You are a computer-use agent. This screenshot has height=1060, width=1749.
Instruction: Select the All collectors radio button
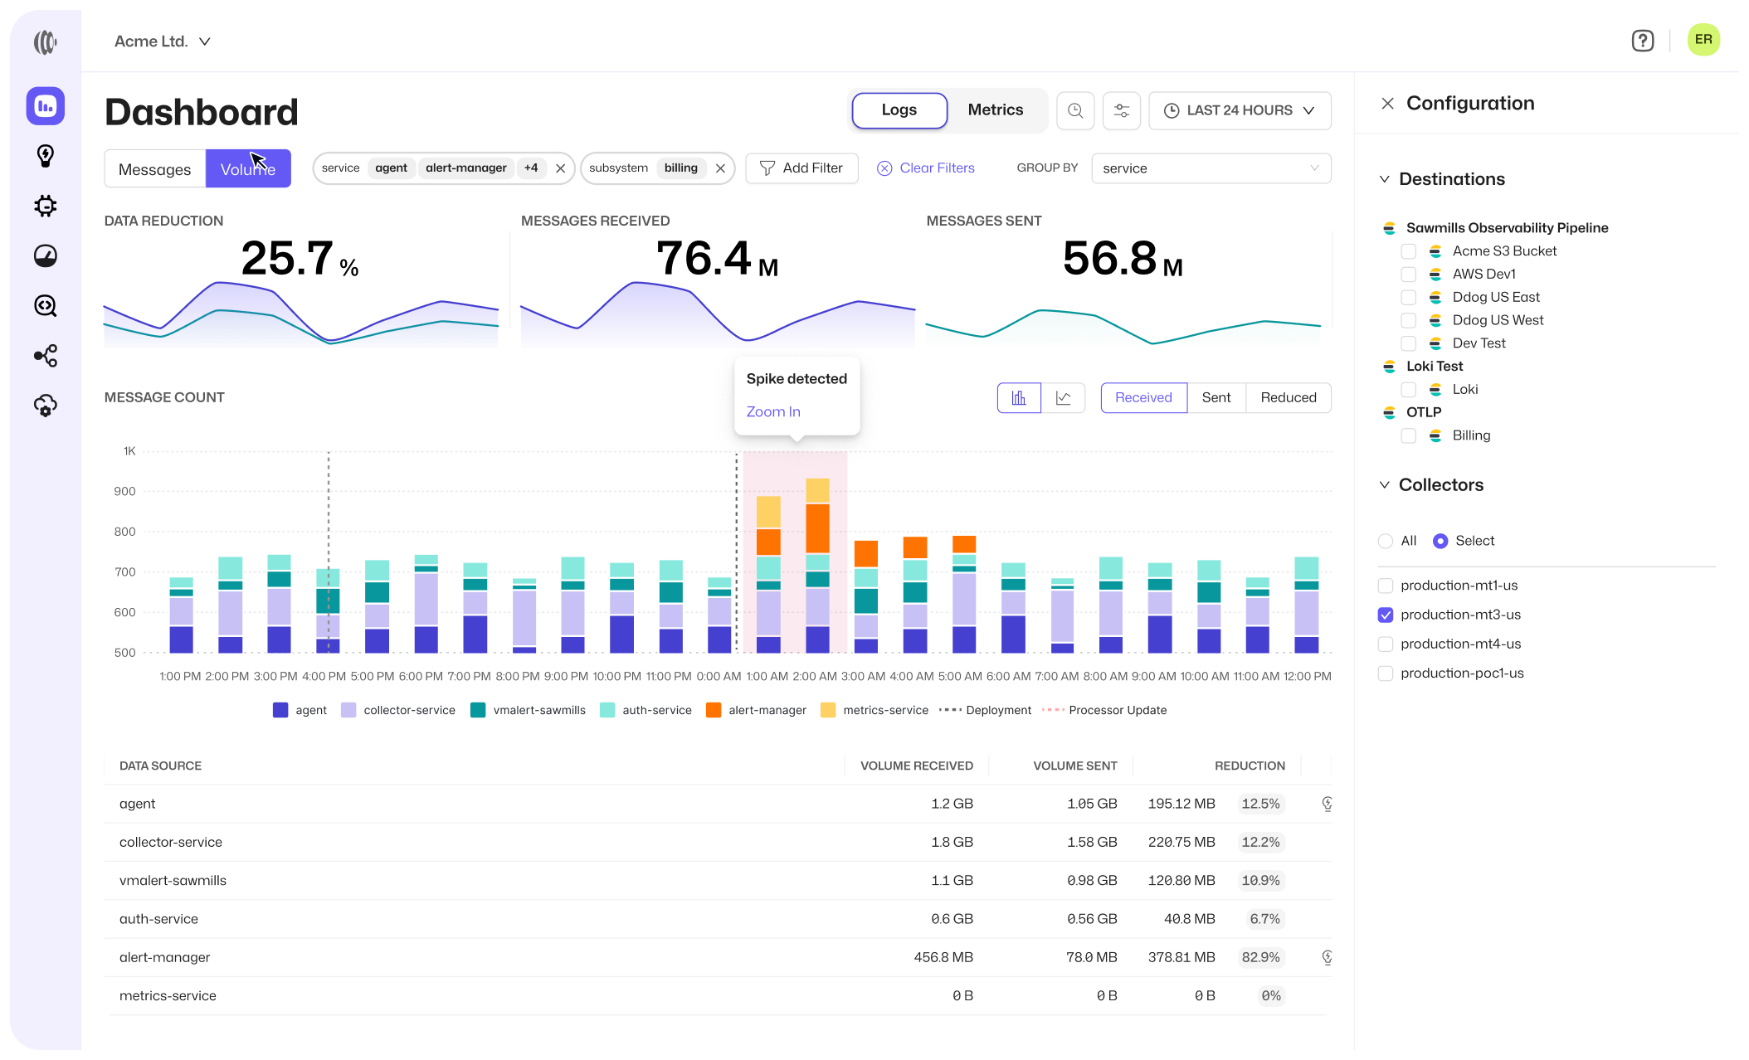(1385, 541)
